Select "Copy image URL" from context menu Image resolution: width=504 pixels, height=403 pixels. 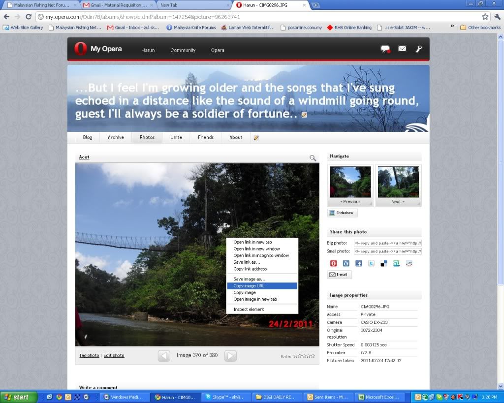tap(249, 286)
